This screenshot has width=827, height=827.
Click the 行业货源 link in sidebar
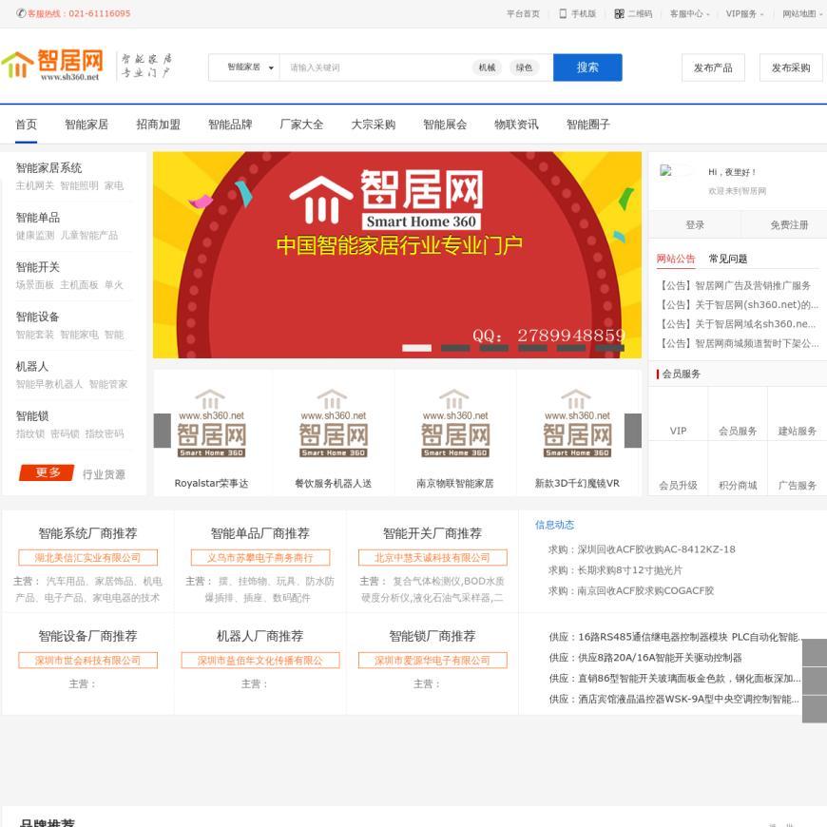point(104,474)
